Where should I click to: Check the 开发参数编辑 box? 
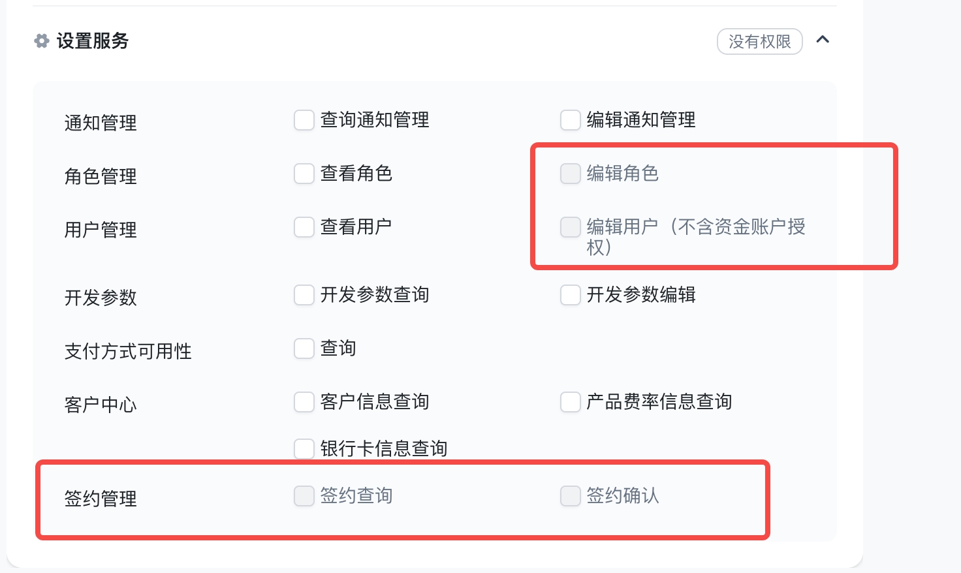pyautogui.click(x=571, y=295)
